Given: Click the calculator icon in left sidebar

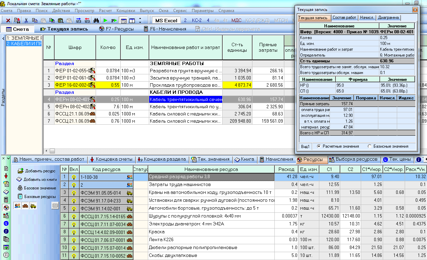Looking at the screenshot, I should click(6, 199).
